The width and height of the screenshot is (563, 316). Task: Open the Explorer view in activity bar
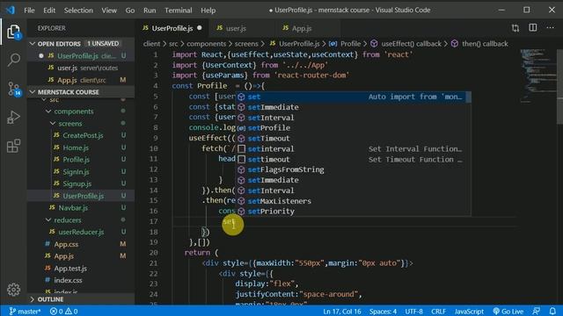click(x=13, y=32)
